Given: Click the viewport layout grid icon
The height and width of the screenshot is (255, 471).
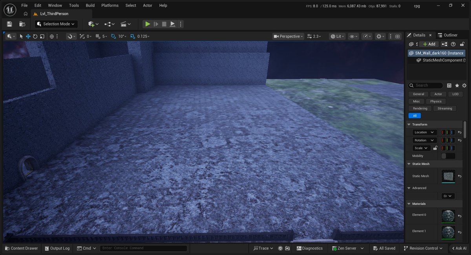Looking at the screenshot, I should click(x=398, y=36).
